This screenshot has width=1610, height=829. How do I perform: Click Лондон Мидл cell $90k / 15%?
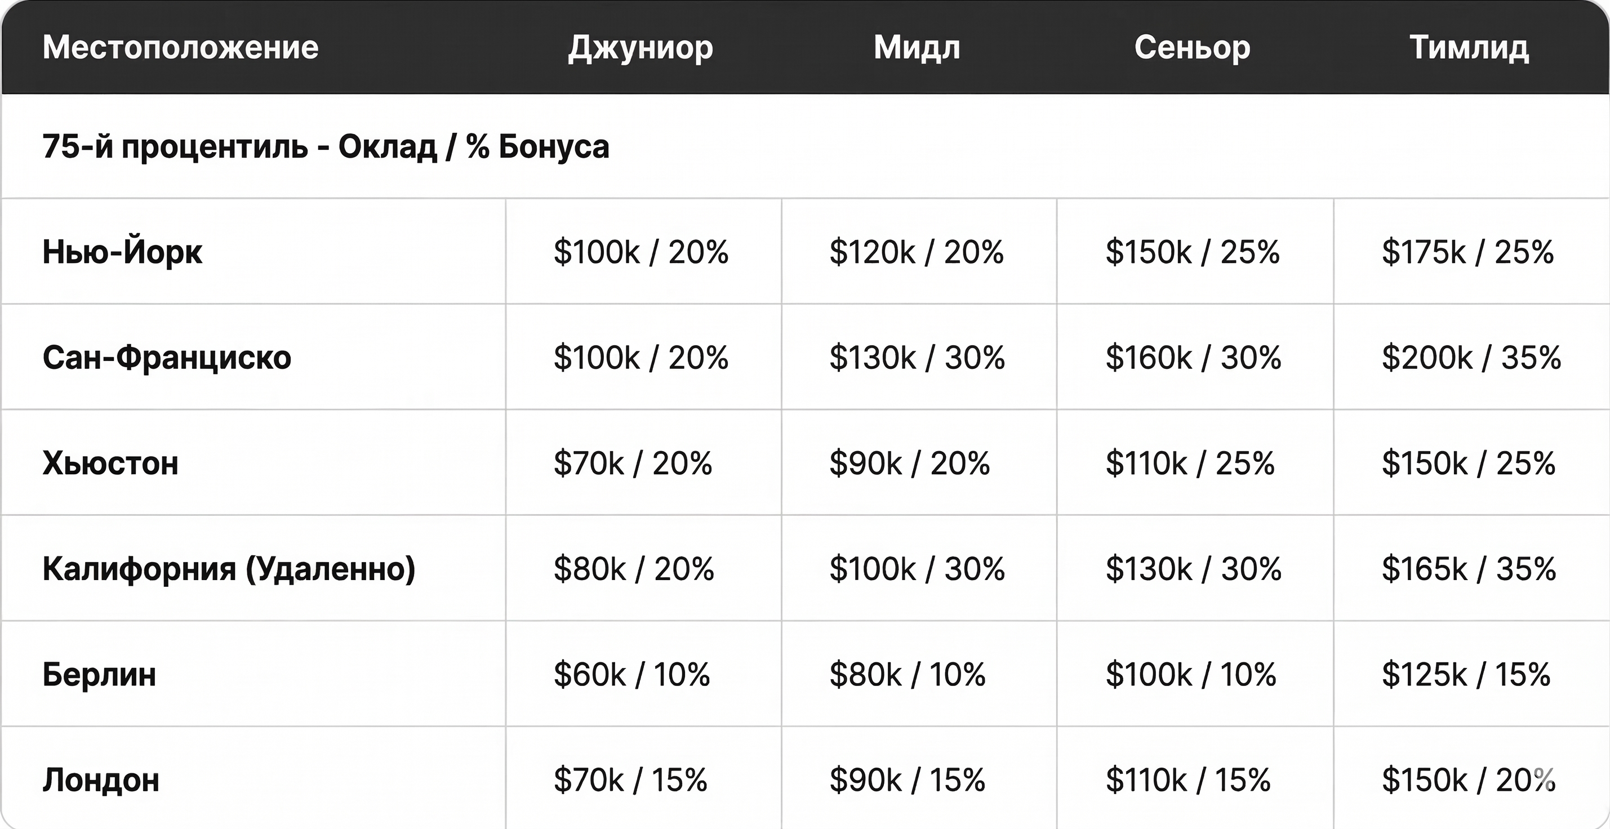point(908,779)
